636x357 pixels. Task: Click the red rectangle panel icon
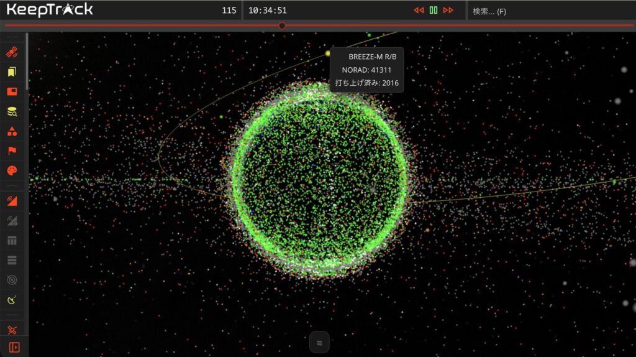[x=12, y=92]
